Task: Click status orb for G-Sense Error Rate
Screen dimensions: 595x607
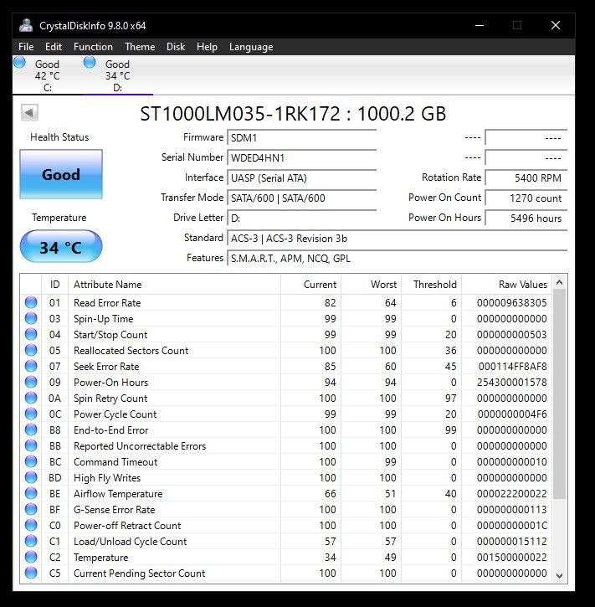Action: tap(31, 509)
